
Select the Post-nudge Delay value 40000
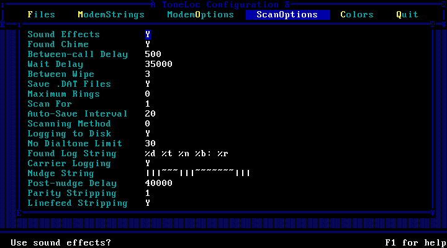pos(158,184)
